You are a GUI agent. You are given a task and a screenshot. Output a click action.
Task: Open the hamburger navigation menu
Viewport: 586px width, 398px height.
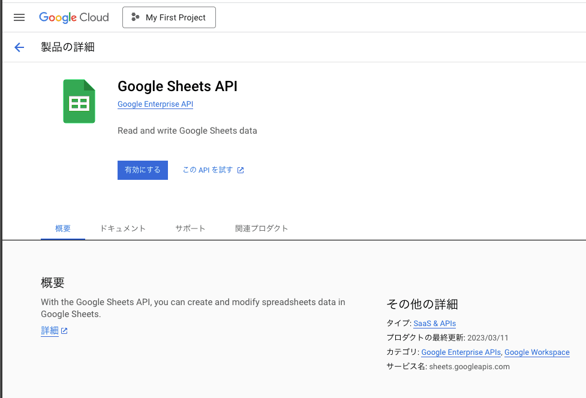click(x=19, y=17)
